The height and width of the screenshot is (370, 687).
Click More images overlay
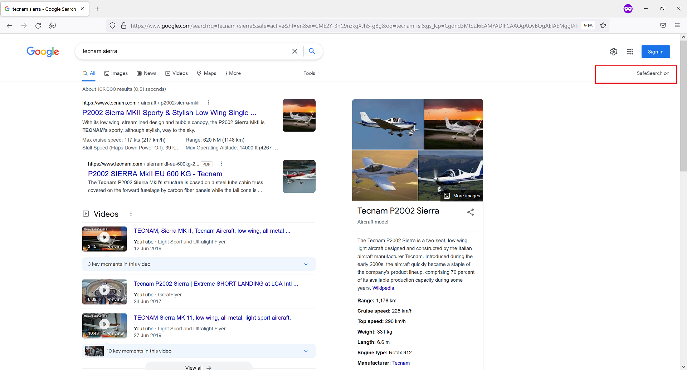point(462,196)
